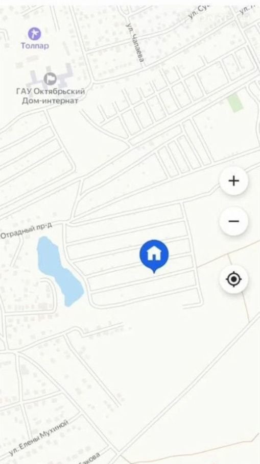Open the purple Толпар place icon
Screen dimensions: 260x464
pyautogui.click(x=35, y=34)
